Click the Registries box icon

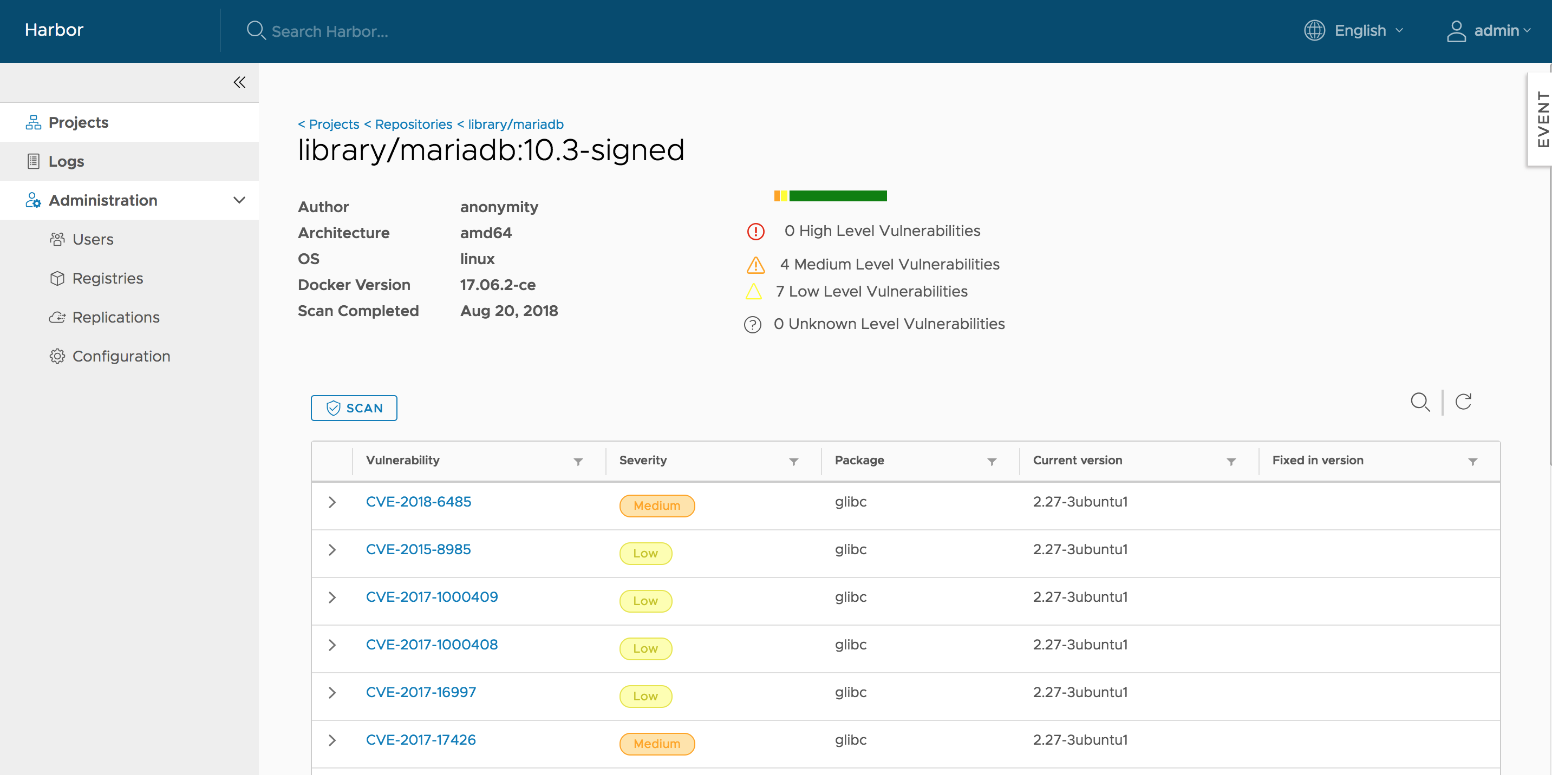pyautogui.click(x=57, y=278)
